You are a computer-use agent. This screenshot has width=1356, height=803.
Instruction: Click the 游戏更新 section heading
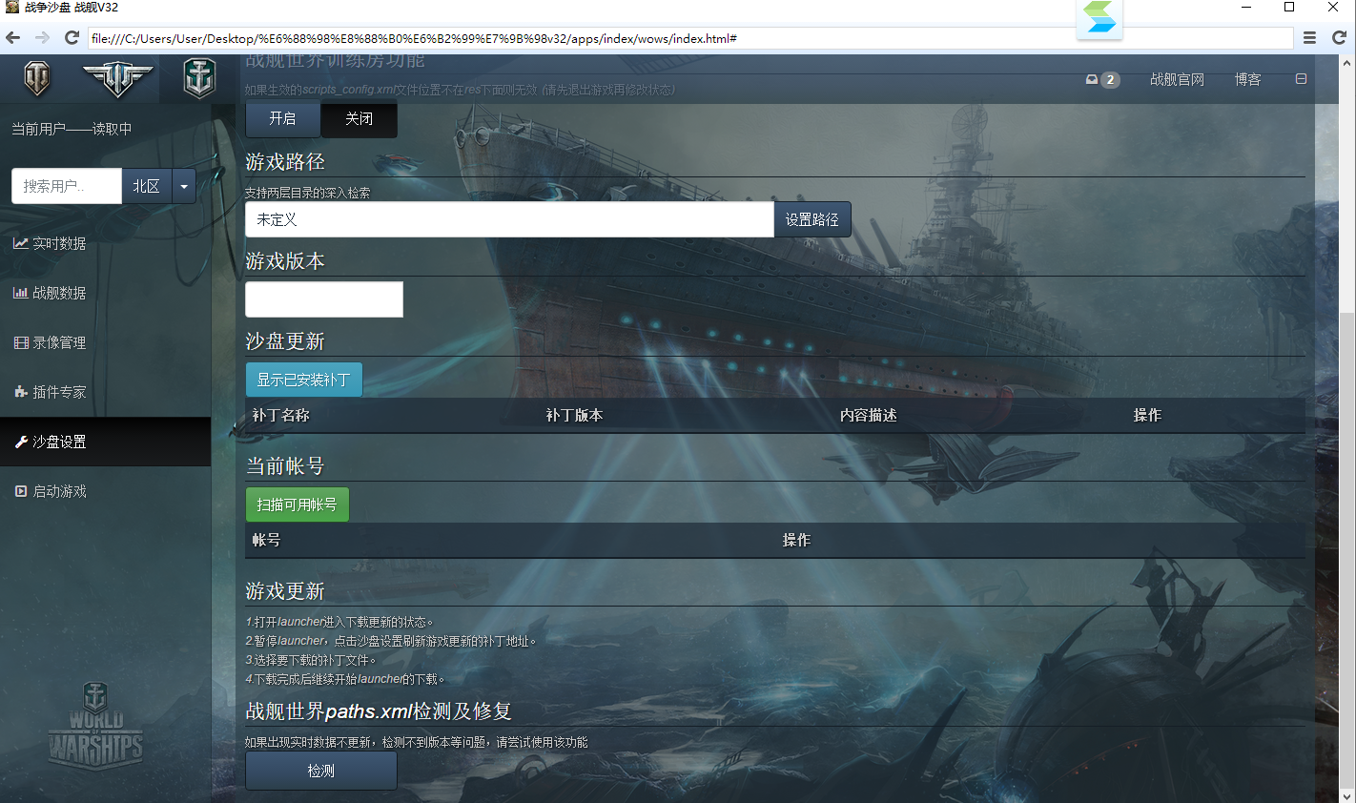coord(285,591)
